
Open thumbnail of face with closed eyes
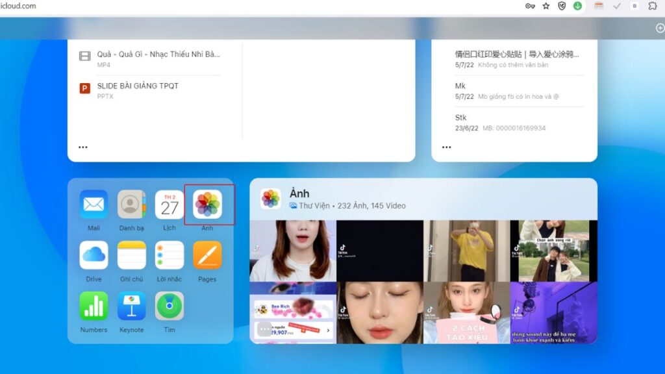pos(380,313)
